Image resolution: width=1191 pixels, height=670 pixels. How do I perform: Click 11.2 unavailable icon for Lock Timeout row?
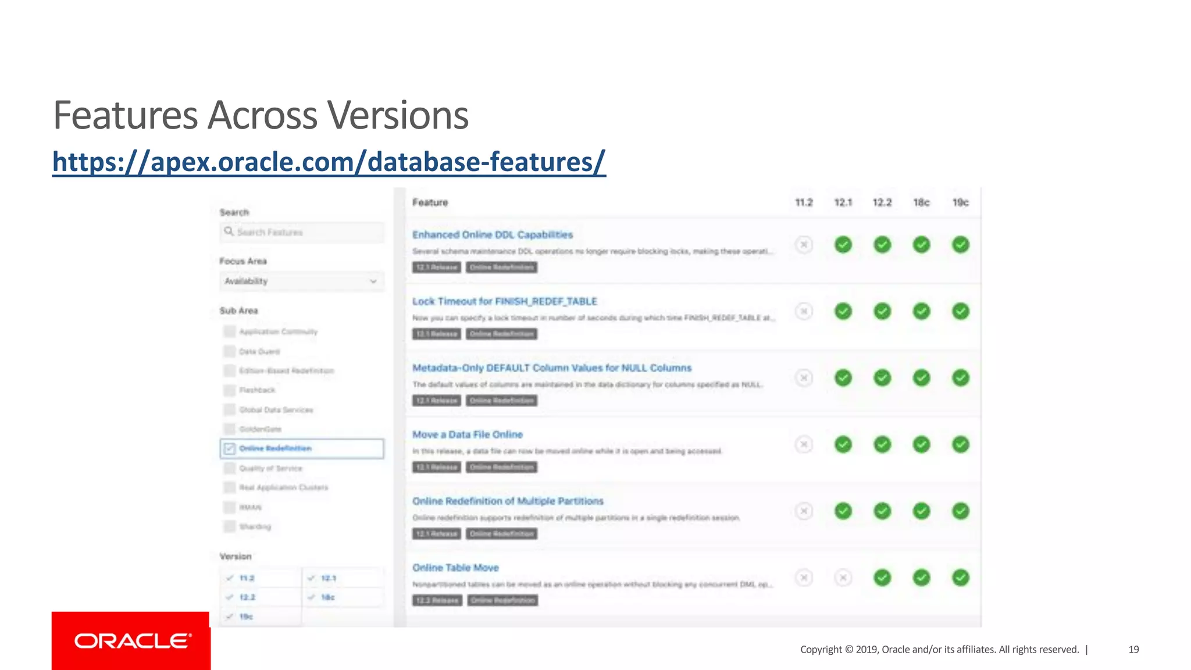coord(804,311)
